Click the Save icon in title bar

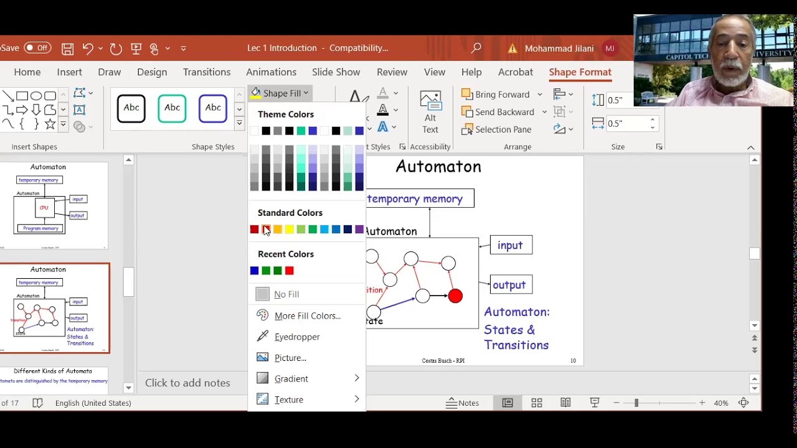(67, 49)
